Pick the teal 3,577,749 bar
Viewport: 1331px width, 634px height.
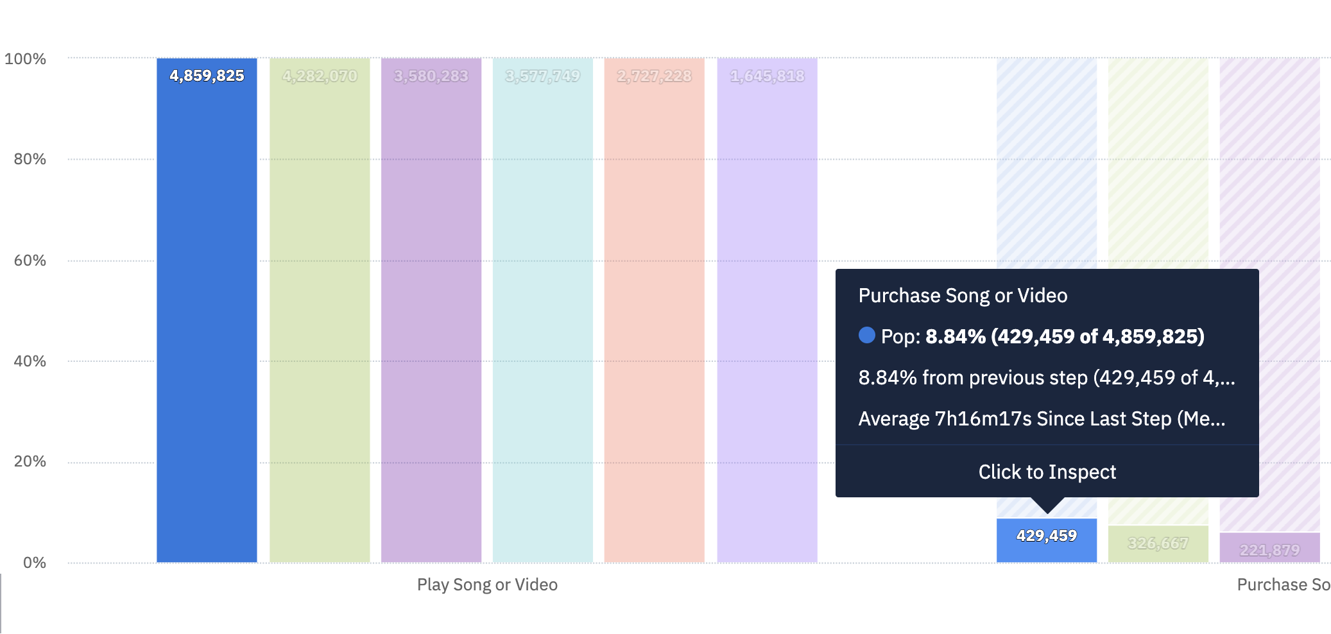[x=543, y=308]
